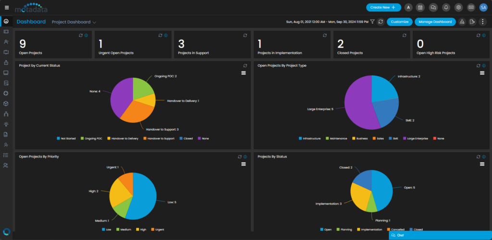
Task: Click the download dashboard icon
Action: pos(462,22)
